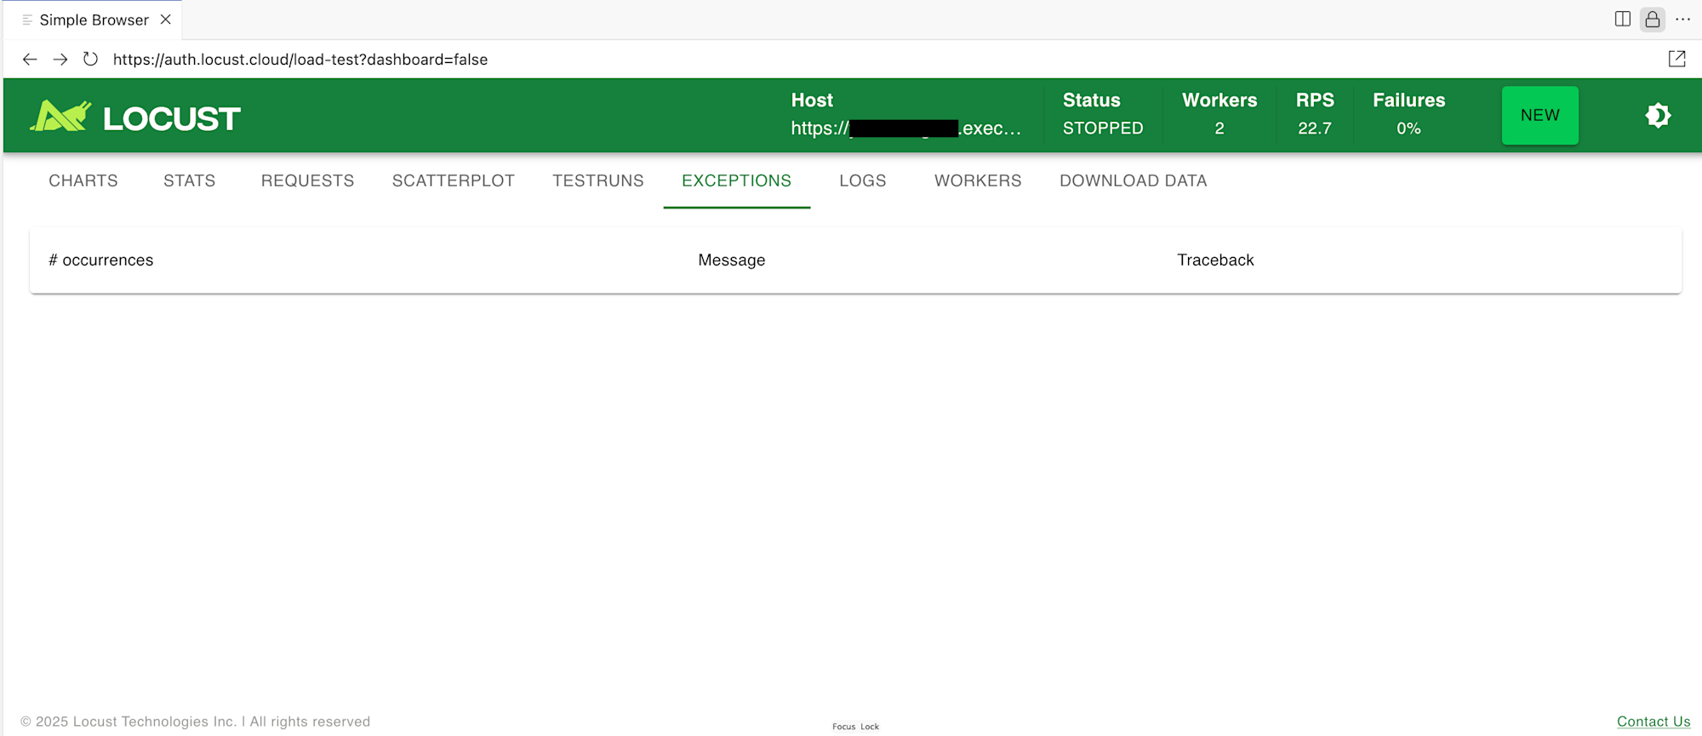This screenshot has width=1702, height=736.
Task: Click the Failures value 0%
Action: (1408, 128)
